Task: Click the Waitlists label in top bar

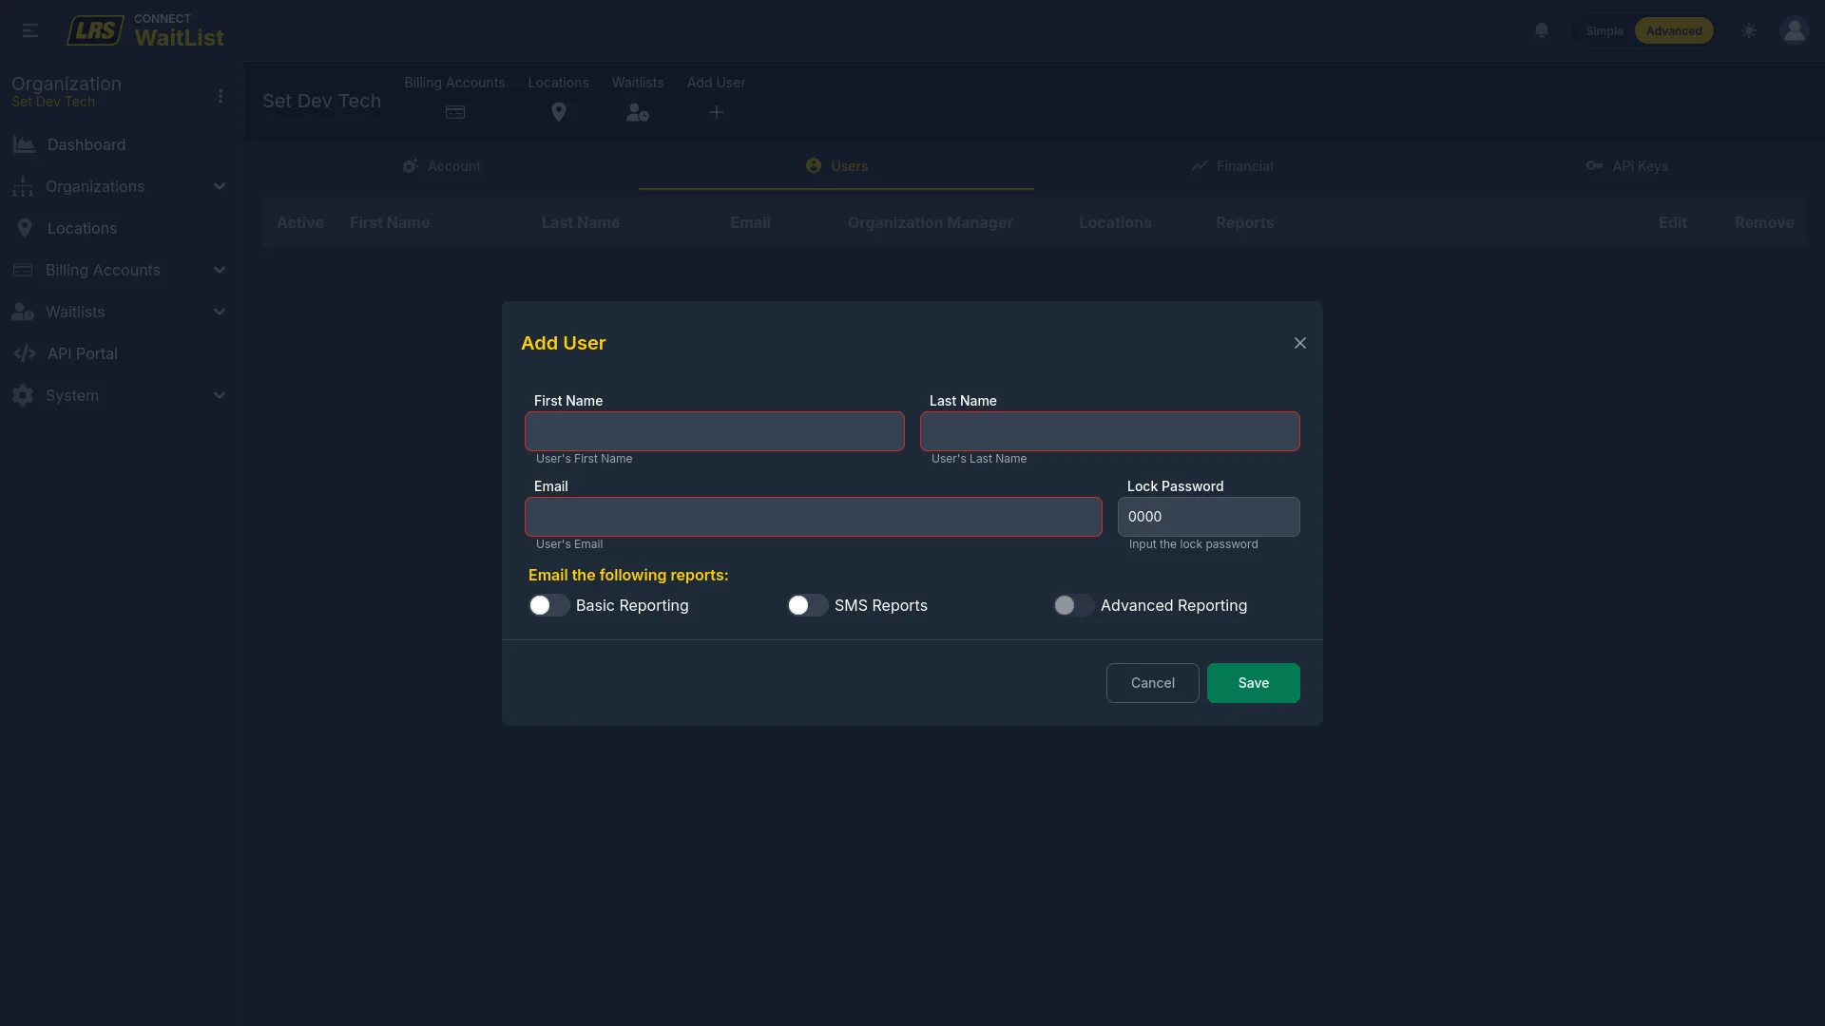Action: click(x=638, y=83)
